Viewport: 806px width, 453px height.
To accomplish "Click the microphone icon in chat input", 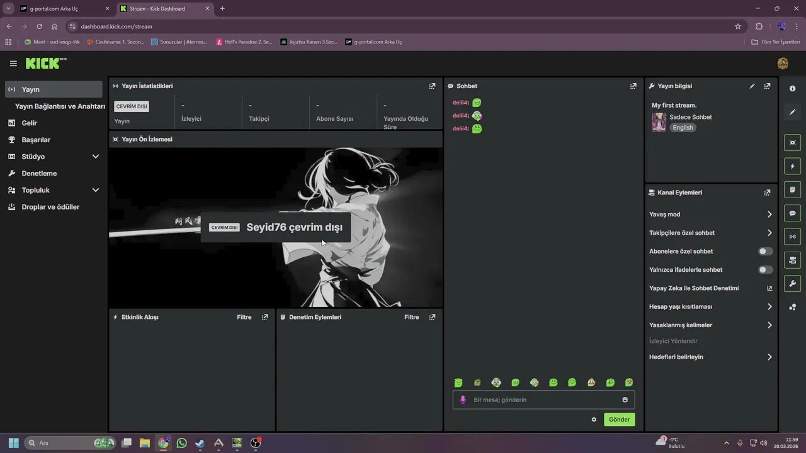I will click(463, 400).
